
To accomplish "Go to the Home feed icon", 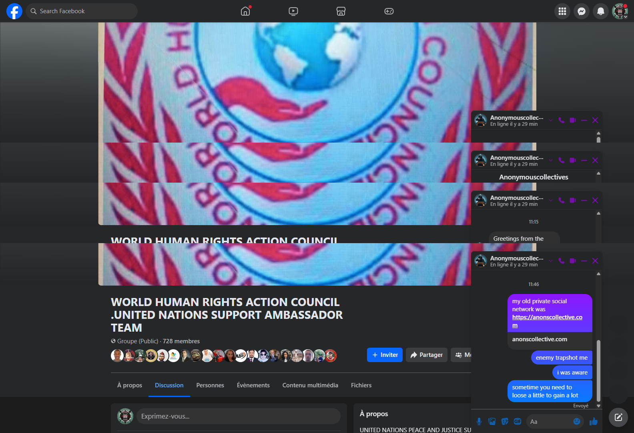I will coord(245,11).
